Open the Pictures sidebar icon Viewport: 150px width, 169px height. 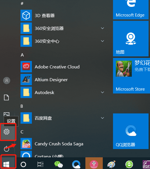coord(7,114)
